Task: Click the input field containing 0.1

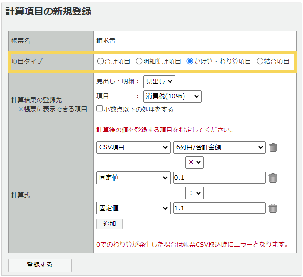Action: tap(219, 178)
